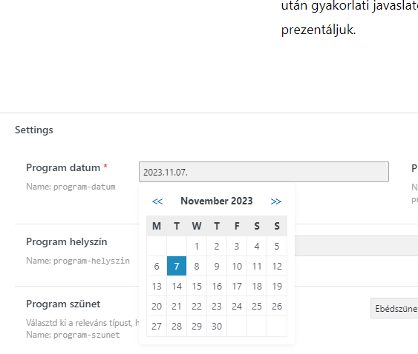Select date 6 in the calendar
The image size is (418, 354).
point(157,266)
